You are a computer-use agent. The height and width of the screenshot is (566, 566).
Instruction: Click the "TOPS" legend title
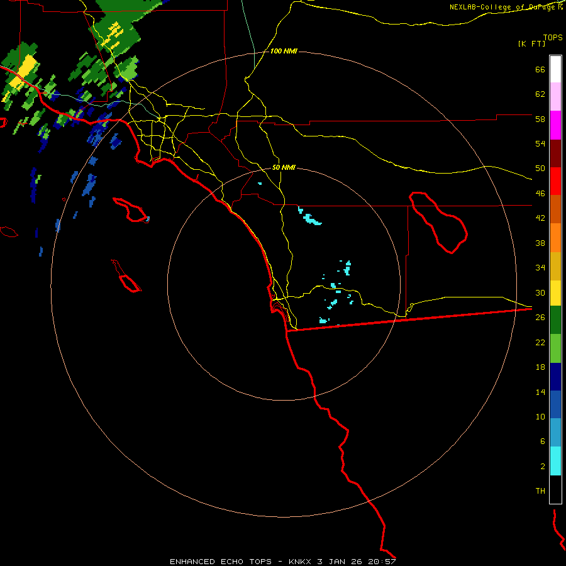click(553, 37)
